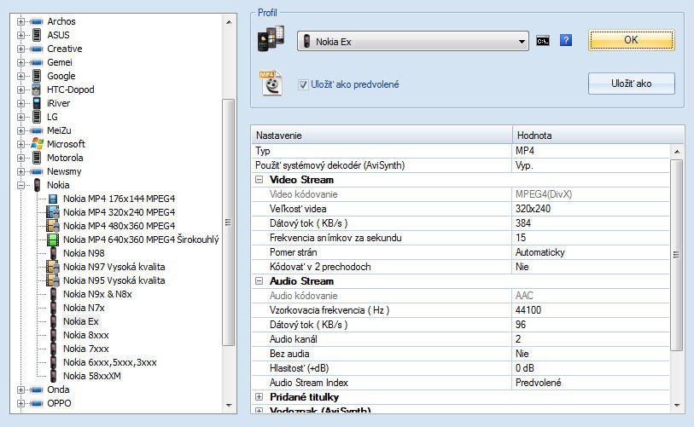Image resolution: width=694 pixels, height=427 pixels.
Task: Select Nokia MP4 176x144 MPEG4 preset
Action: coord(119,199)
